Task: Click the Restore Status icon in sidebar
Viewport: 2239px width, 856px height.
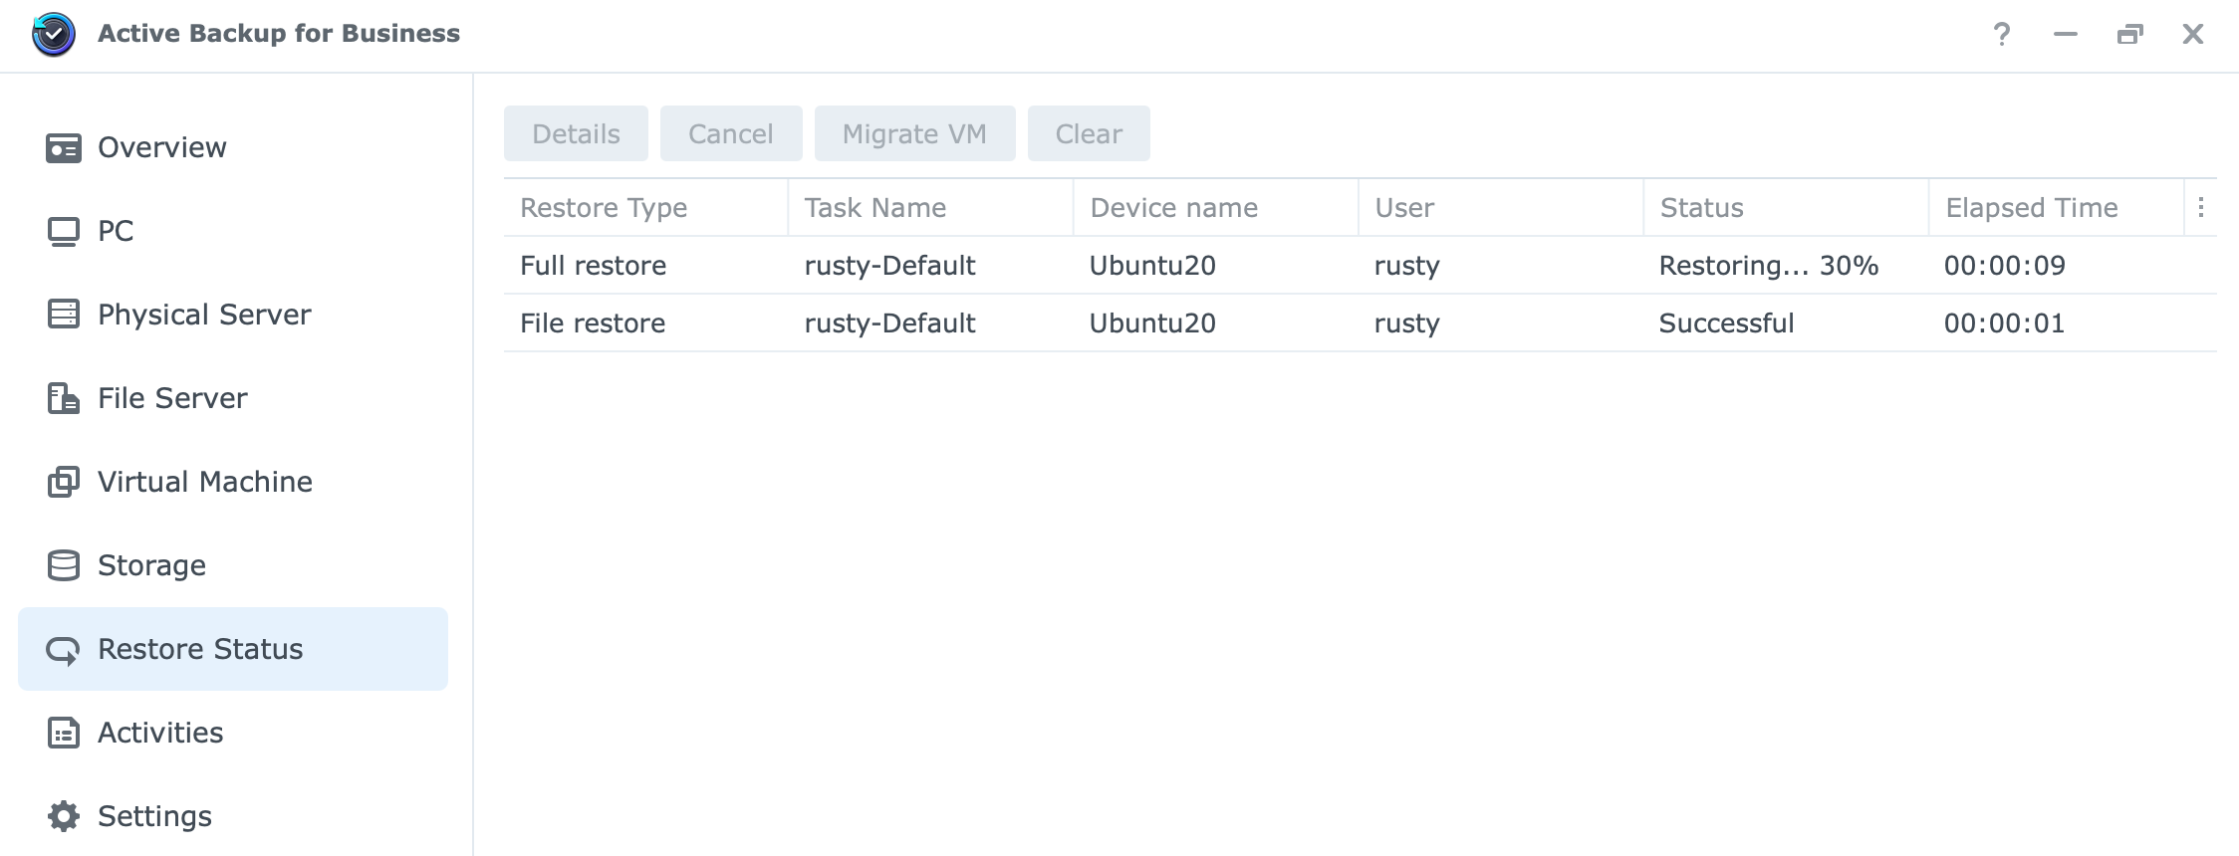Action: click(64, 650)
